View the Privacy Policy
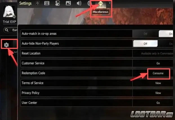175x120 pixels. pos(158,93)
